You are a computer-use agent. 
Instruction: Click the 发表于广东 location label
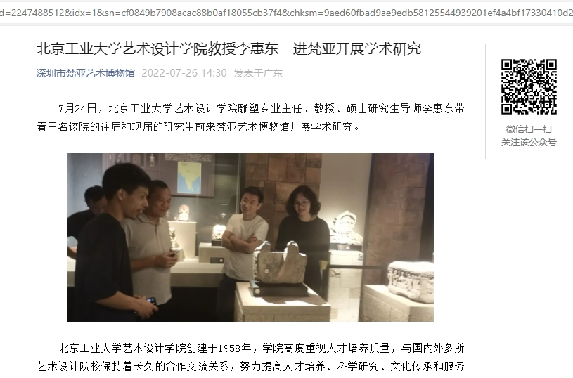[258, 73]
